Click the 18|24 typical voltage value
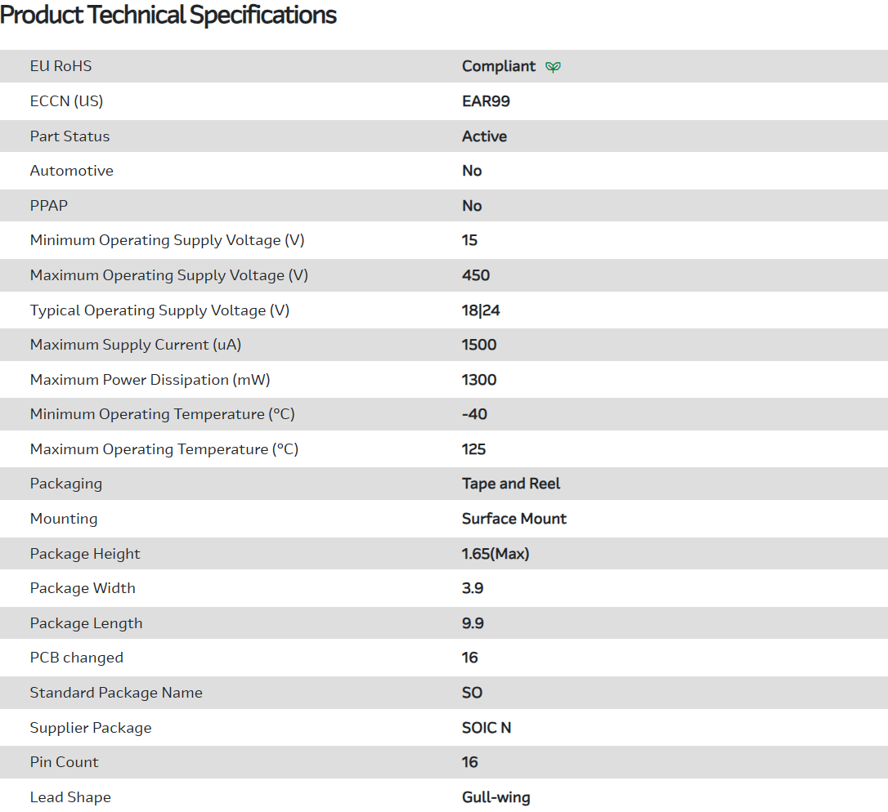 point(481,310)
